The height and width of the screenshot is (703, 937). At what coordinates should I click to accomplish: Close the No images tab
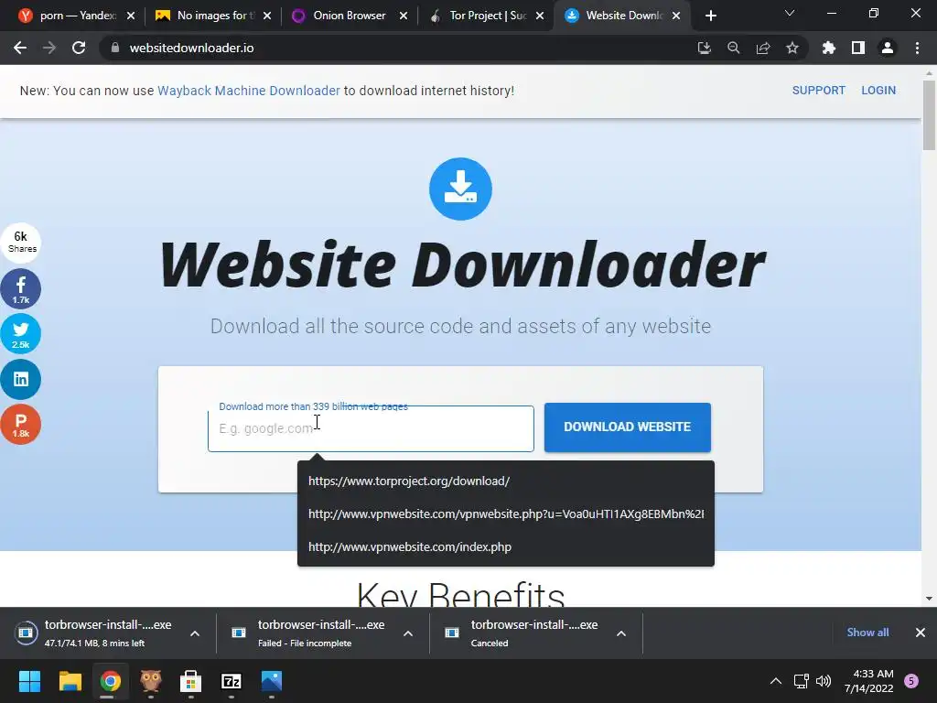click(267, 16)
